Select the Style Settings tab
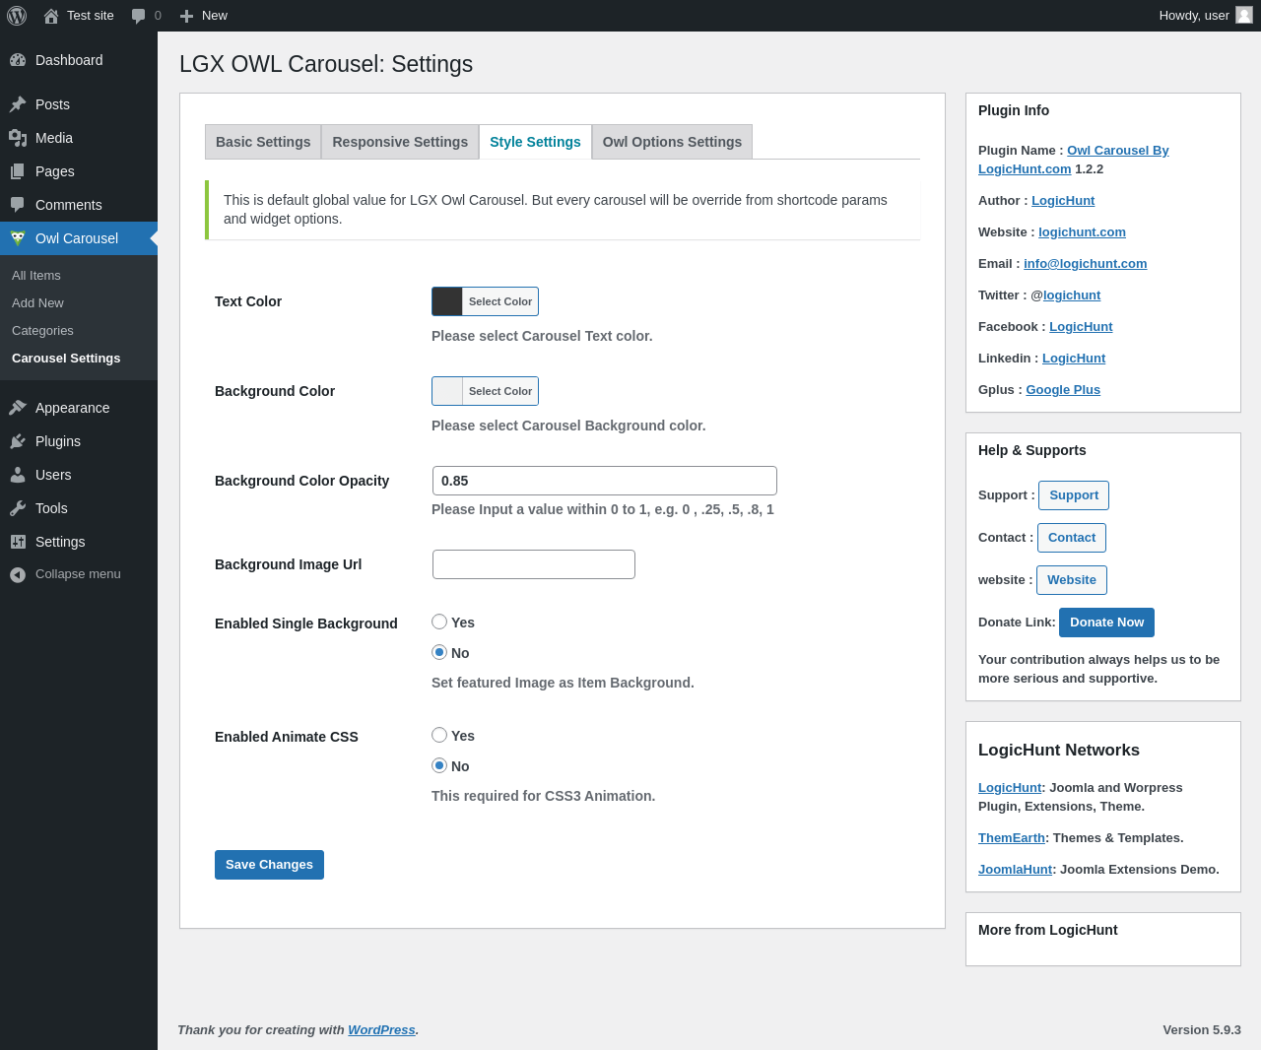Screen dimensions: 1261x1050 click(535, 142)
